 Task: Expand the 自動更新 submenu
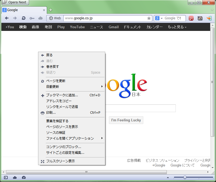point(72,87)
